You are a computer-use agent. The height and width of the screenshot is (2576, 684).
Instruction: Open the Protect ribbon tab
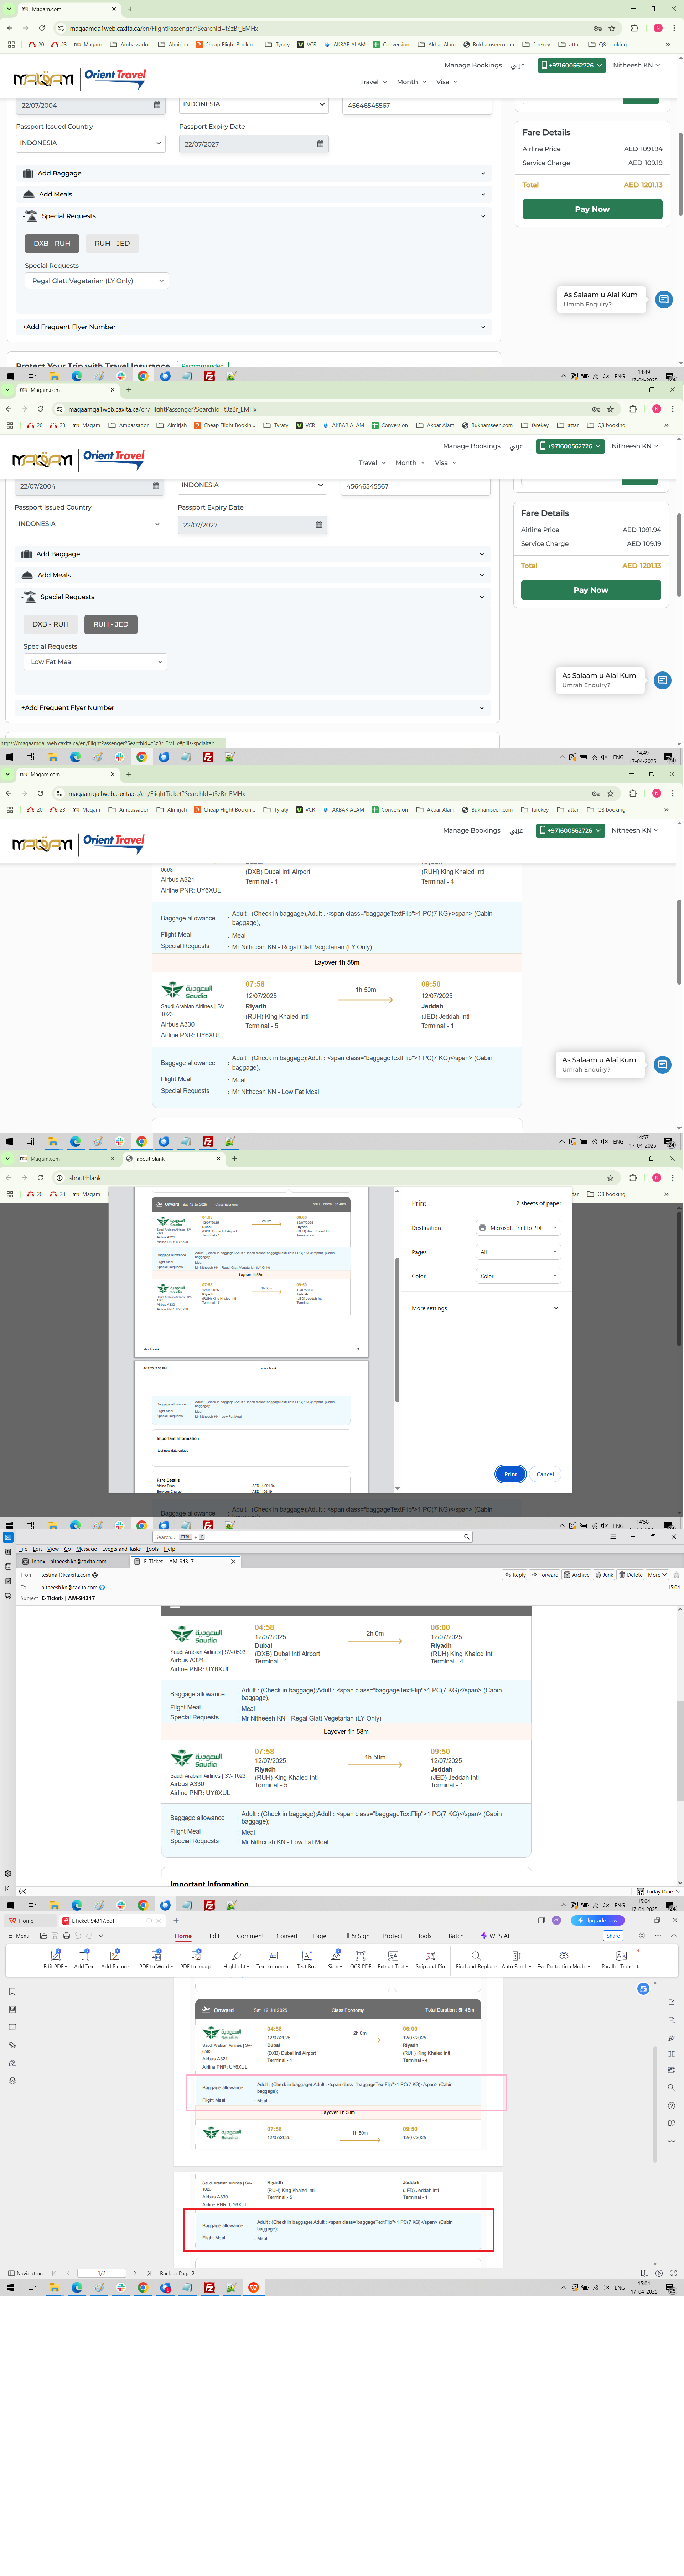[x=393, y=1936]
